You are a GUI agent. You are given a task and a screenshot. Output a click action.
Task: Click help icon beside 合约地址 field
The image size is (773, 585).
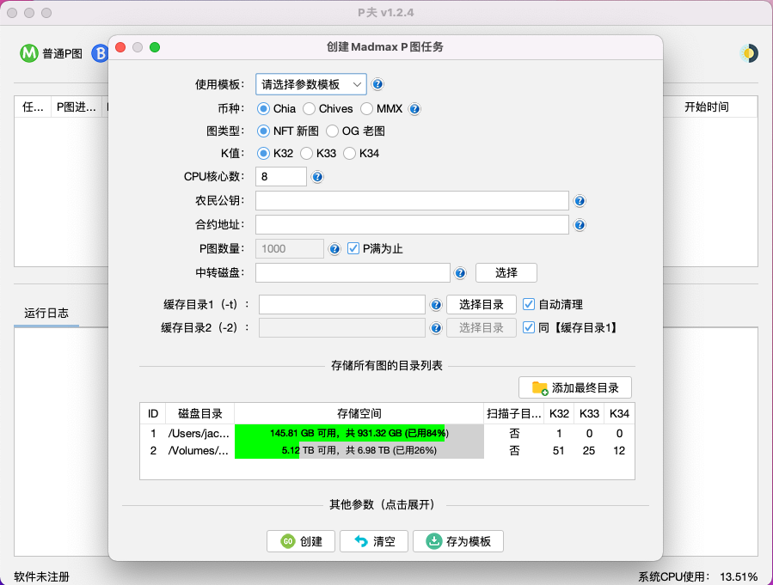(x=580, y=225)
